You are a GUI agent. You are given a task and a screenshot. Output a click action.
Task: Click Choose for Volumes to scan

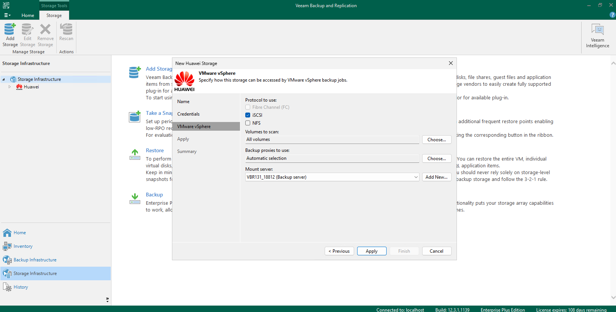point(436,140)
